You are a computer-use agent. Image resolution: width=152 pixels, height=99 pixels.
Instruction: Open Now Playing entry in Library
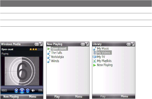[x=105, y=65]
